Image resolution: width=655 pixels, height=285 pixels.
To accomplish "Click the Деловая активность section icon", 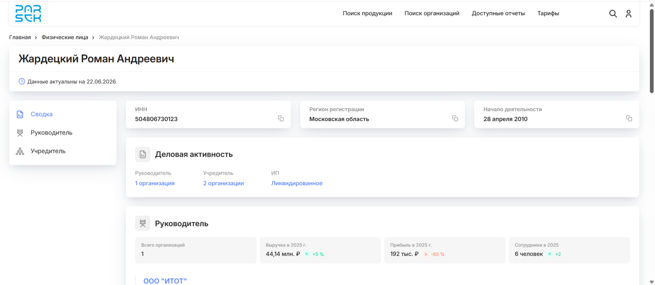I will click(x=143, y=154).
